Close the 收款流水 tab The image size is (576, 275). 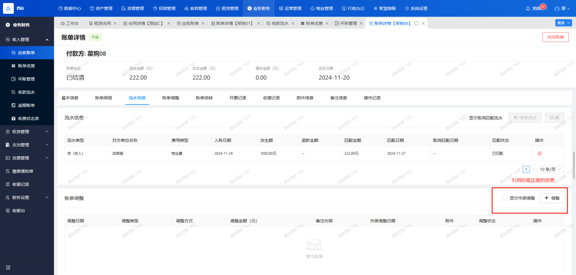pyautogui.click(x=293, y=23)
